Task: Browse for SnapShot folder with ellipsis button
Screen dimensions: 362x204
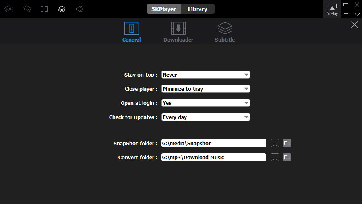Action: [x=275, y=143]
